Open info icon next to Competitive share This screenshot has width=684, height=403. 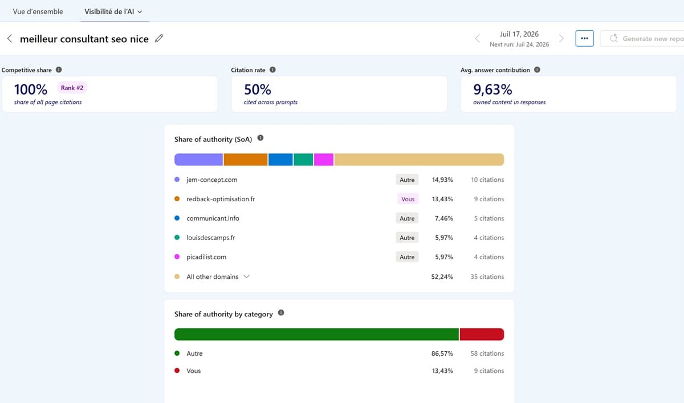pyautogui.click(x=59, y=70)
